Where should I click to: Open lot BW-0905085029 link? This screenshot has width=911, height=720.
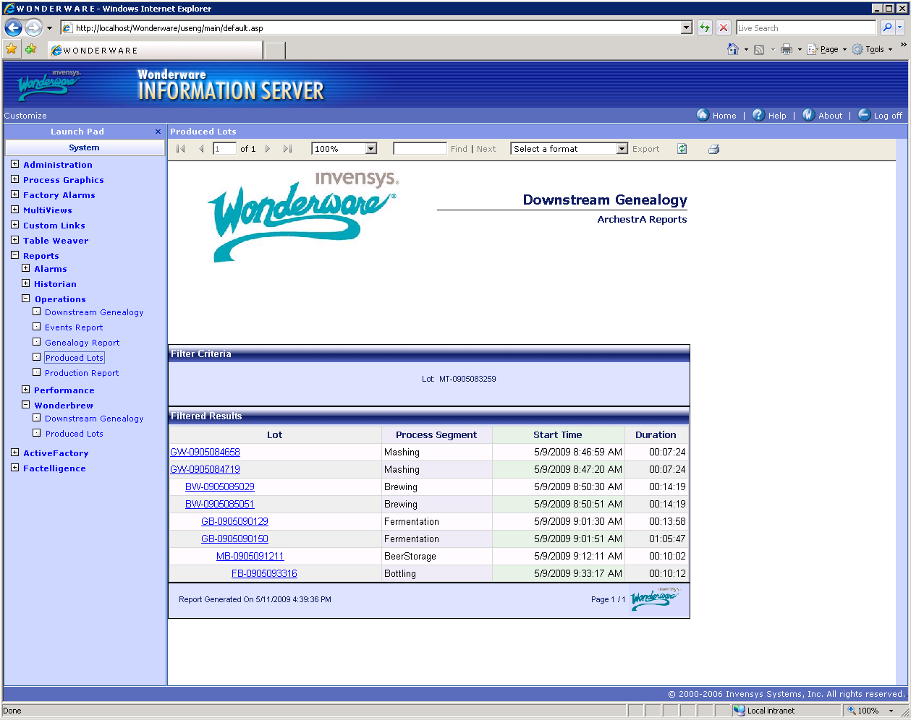click(x=220, y=487)
